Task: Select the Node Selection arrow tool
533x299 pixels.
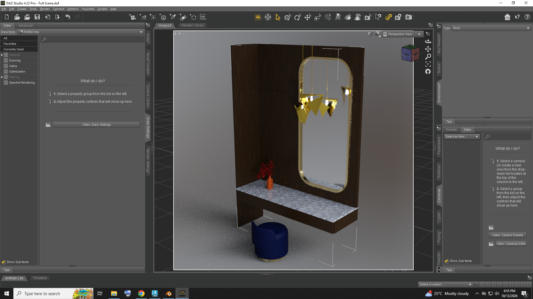Action: pyautogui.click(x=278, y=17)
